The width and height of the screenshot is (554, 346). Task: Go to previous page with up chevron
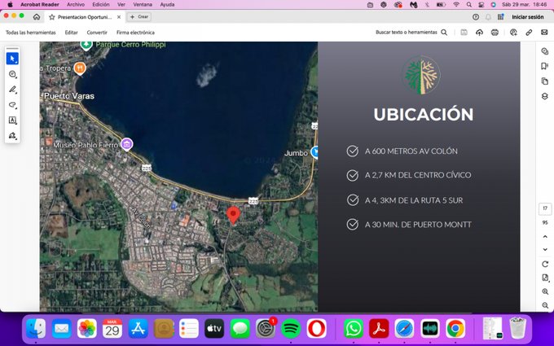click(x=544, y=235)
